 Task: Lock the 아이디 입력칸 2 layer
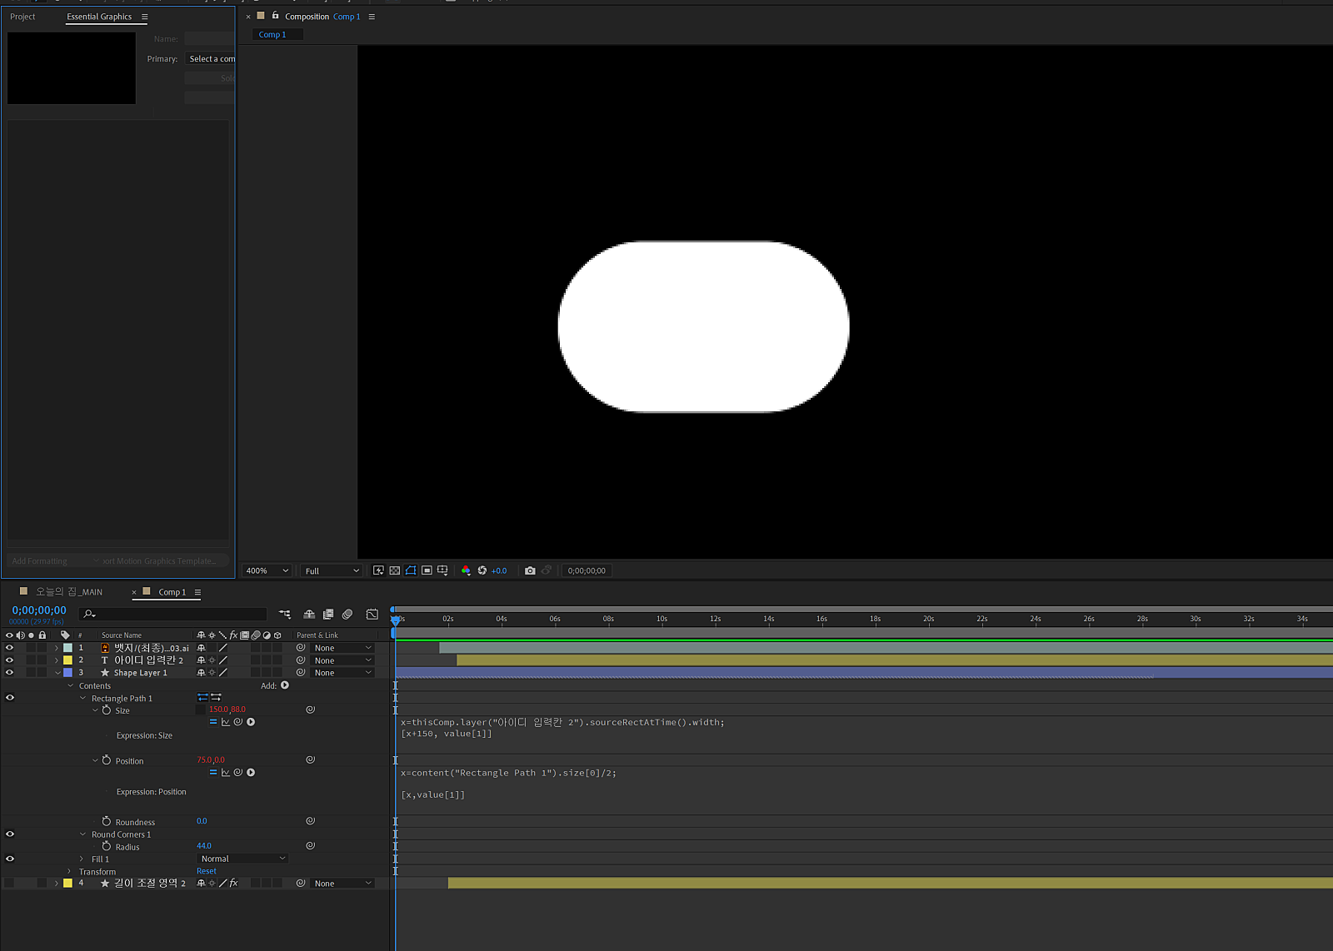click(x=42, y=660)
